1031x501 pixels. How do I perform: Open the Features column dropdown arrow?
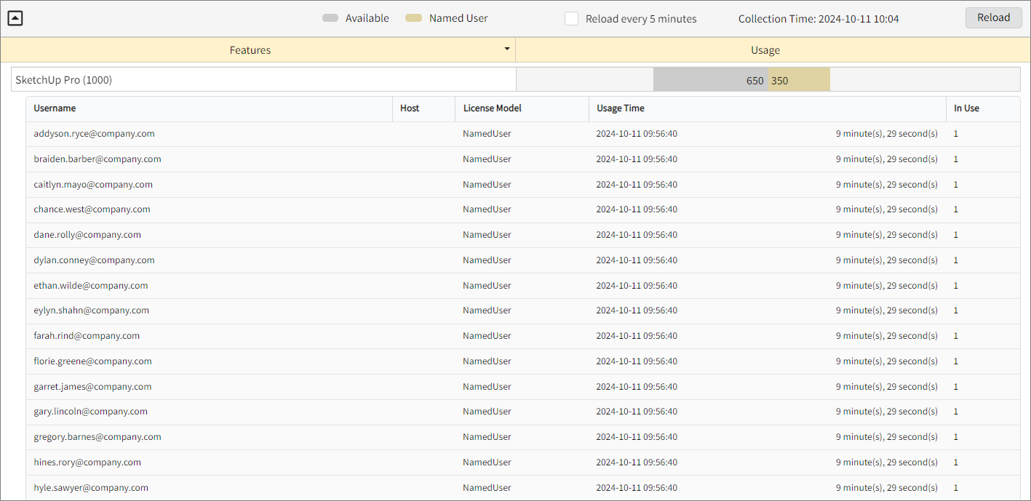click(507, 49)
